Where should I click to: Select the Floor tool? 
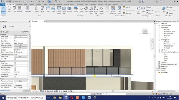coord(53,9)
